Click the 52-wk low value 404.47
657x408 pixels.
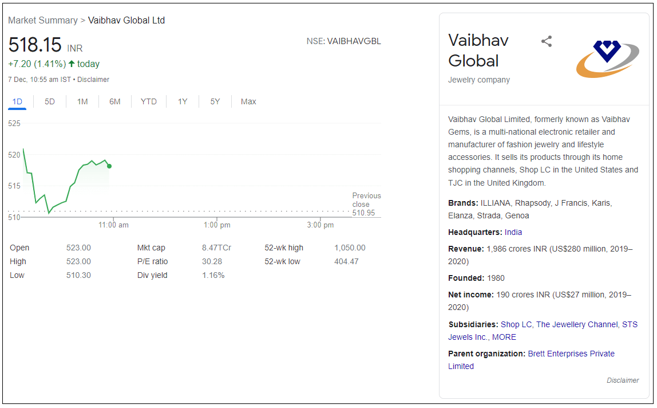[x=346, y=261]
